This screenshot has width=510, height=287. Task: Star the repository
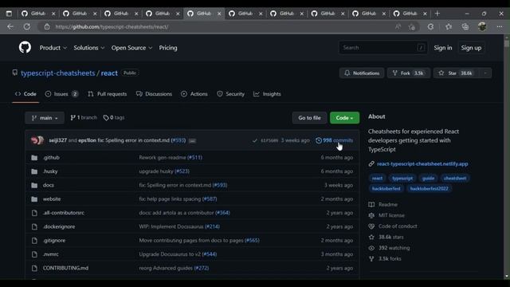click(x=456, y=73)
